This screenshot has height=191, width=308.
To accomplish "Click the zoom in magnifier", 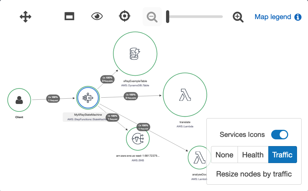I will (x=238, y=17).
